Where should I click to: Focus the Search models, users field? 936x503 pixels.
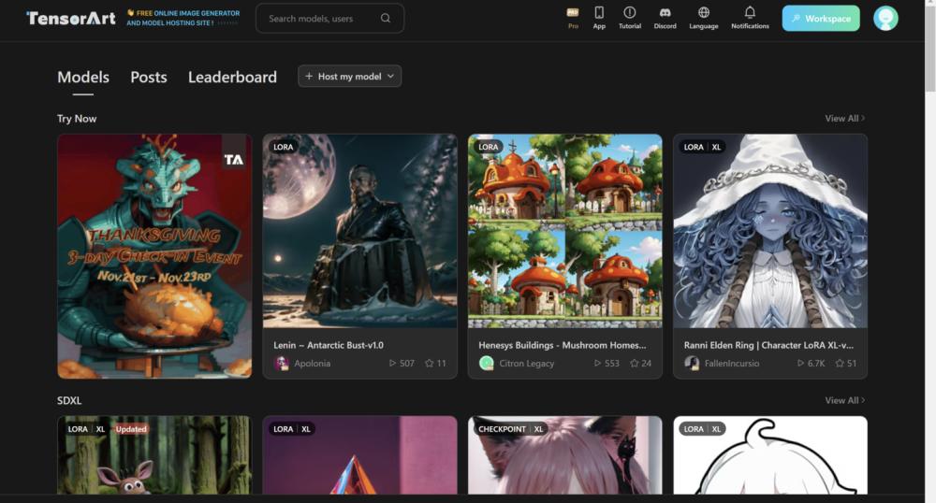coord(329,19)
